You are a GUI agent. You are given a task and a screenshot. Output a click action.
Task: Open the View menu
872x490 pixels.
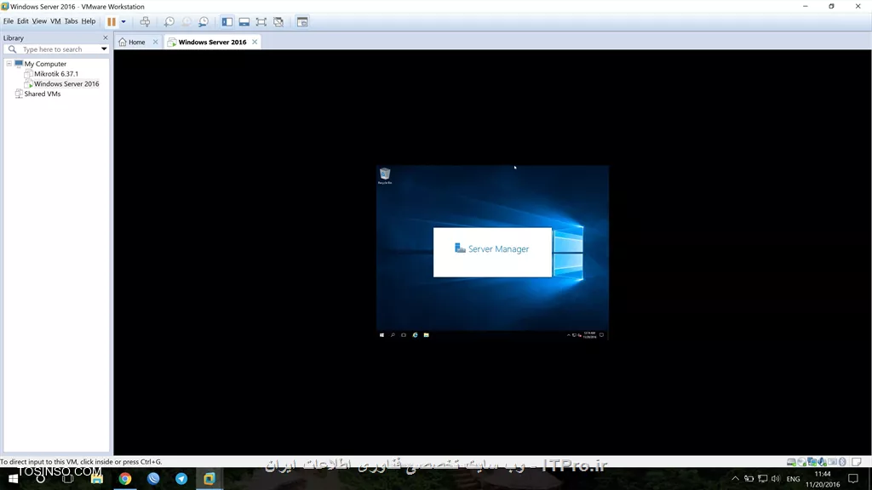click(x=39, y=21)
